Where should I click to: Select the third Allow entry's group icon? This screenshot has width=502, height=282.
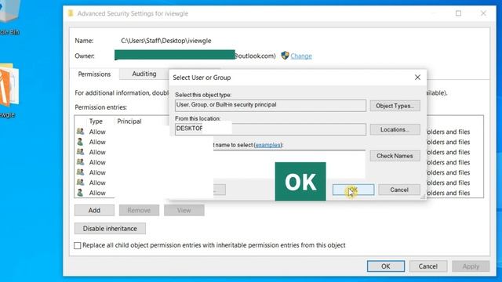[x=80, y=152]
